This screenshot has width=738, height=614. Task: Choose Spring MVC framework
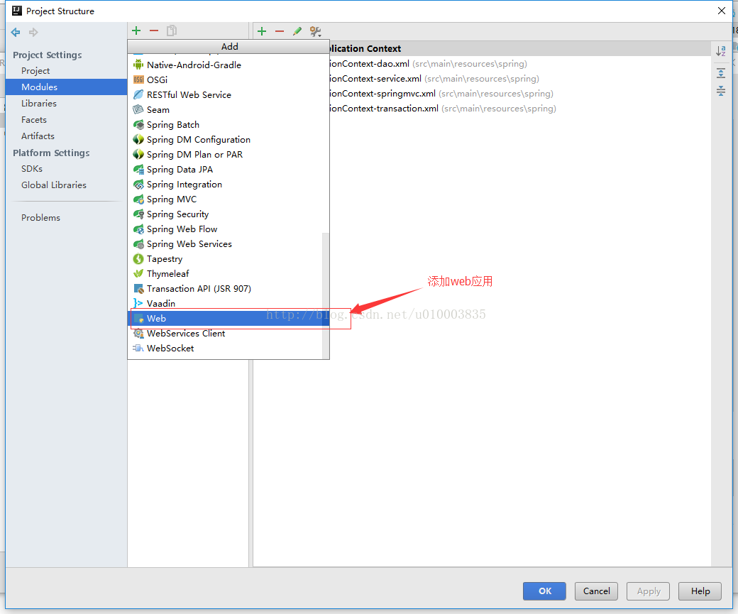(x=228, y=199)
